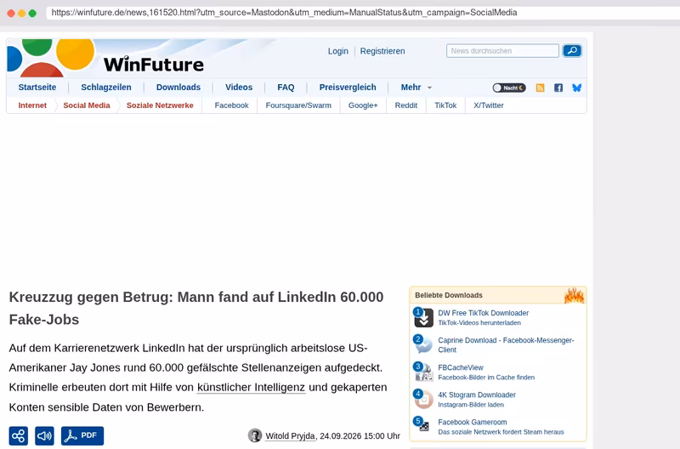Open the Schlagzeilen menu item

[x=106, y=88]
